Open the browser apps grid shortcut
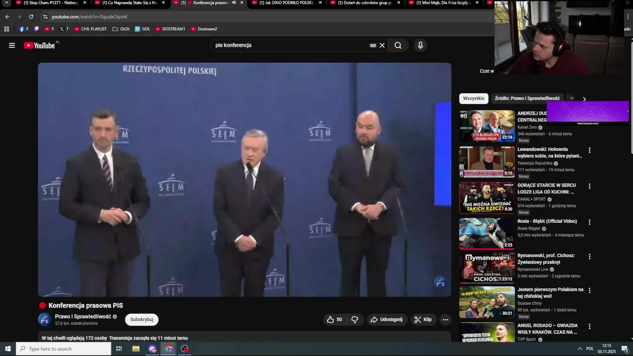Viewport: 633px width, 356px height. pyautogui.click(x=6, y=29)
